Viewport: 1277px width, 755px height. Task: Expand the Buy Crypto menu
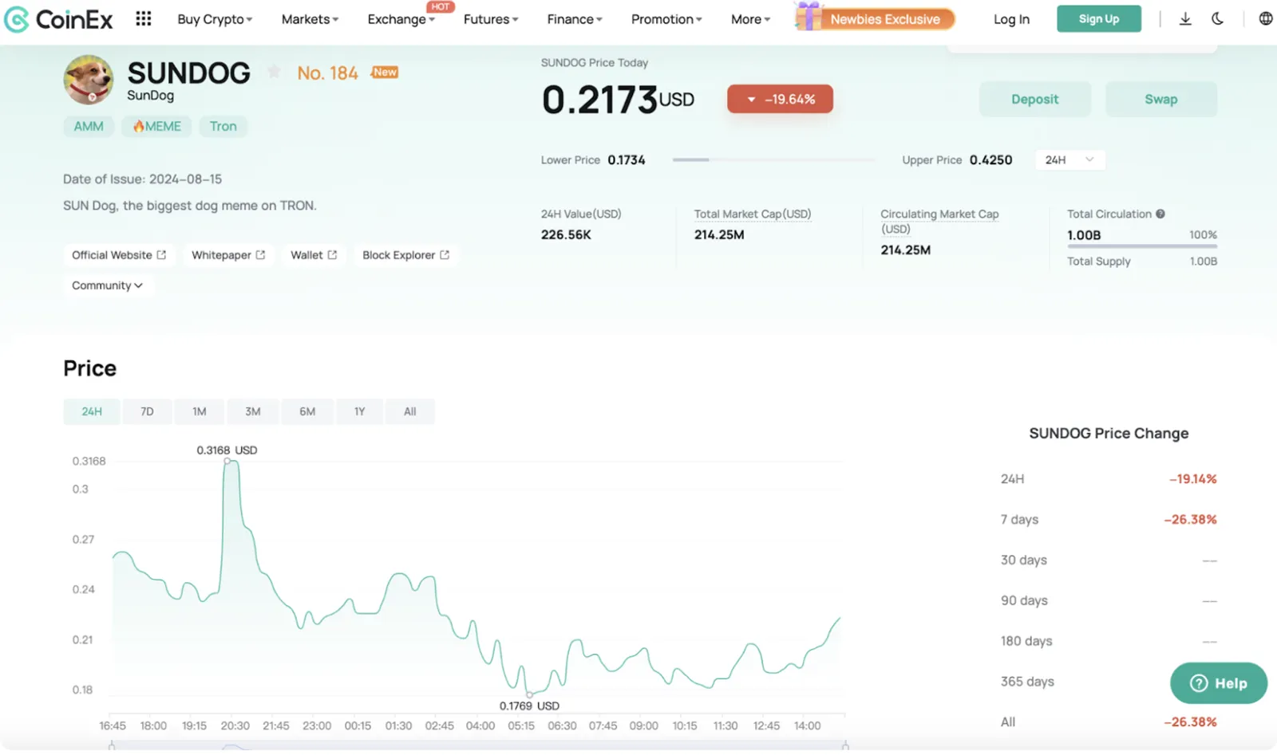[x=215, y=19]
